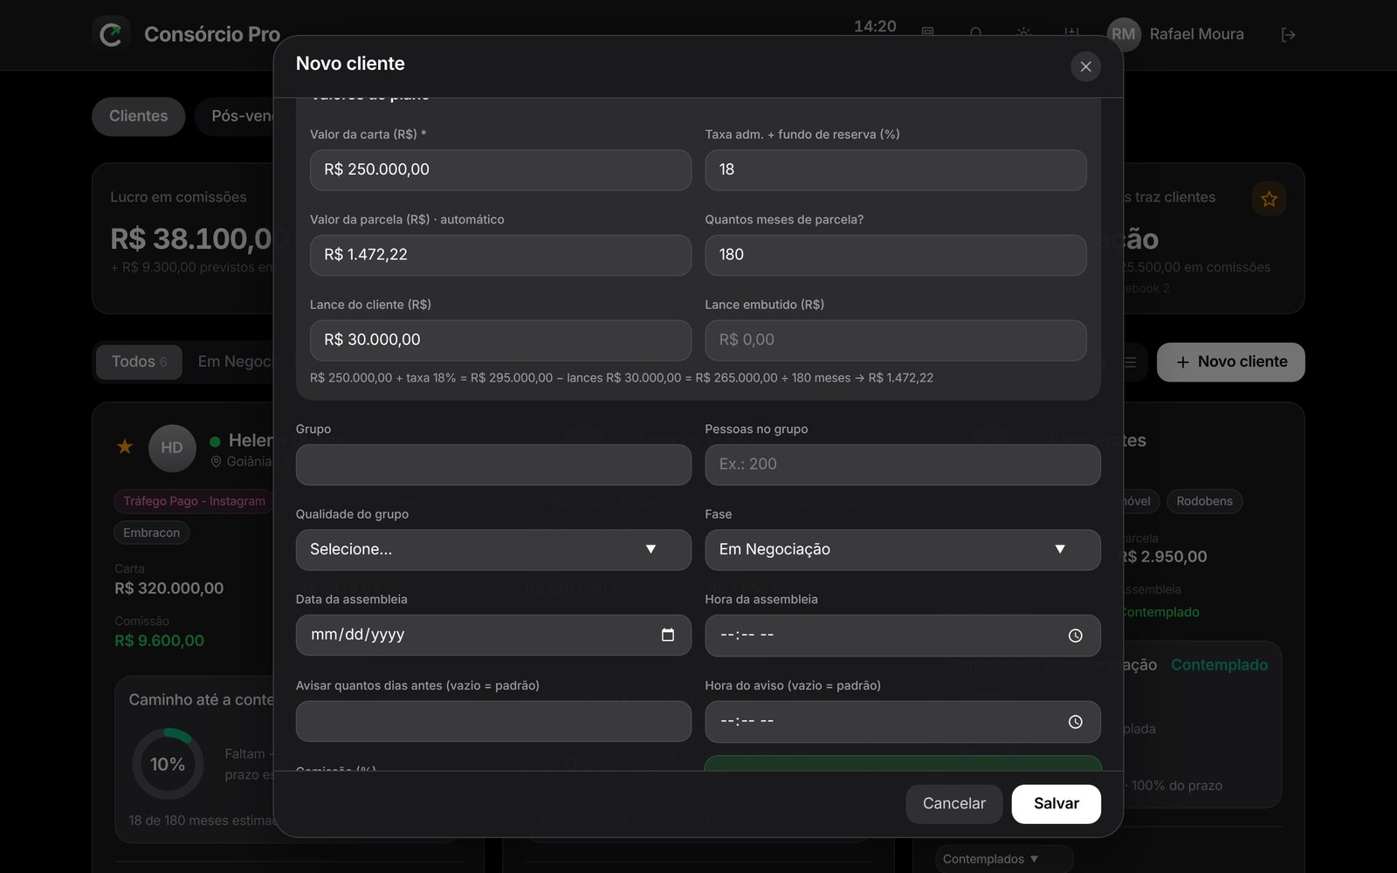This screenshot has height=873, width=1397.
Task: Click the Novo cliente dialog title
Action: click(350, 64)
